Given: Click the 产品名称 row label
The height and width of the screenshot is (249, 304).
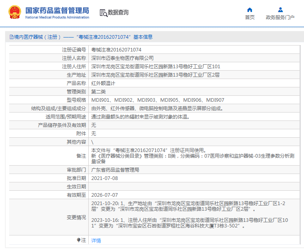Looking at the screenshot, I should (x=76, y=83).
